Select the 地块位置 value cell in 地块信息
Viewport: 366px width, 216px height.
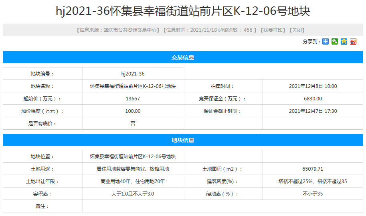coord(133,157)
